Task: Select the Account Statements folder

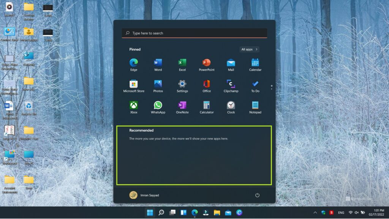Action: [x=9, y=184]
